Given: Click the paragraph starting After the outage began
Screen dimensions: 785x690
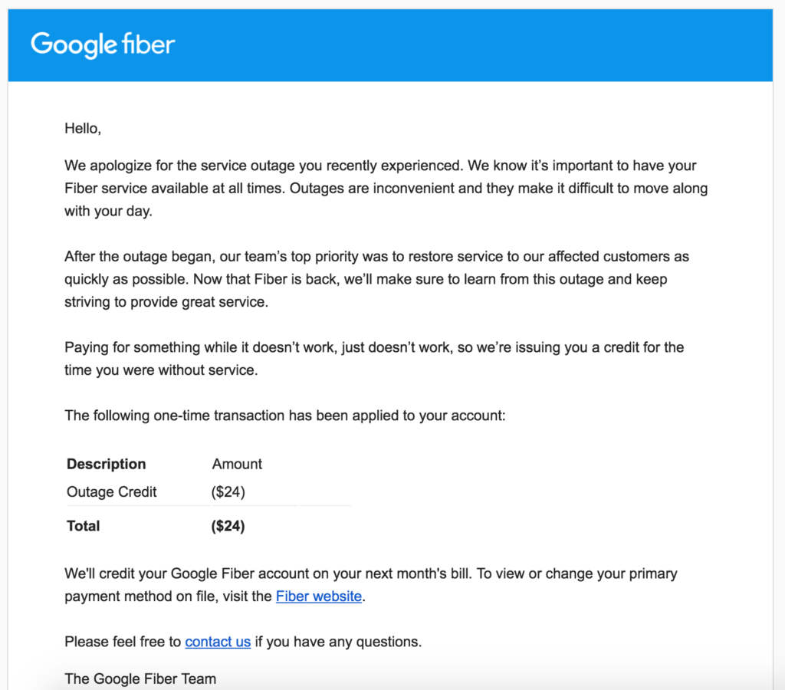Looking at the screenshot, I should pos(376,279).
